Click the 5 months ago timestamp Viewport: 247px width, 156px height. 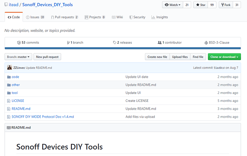tap(228, 101)
